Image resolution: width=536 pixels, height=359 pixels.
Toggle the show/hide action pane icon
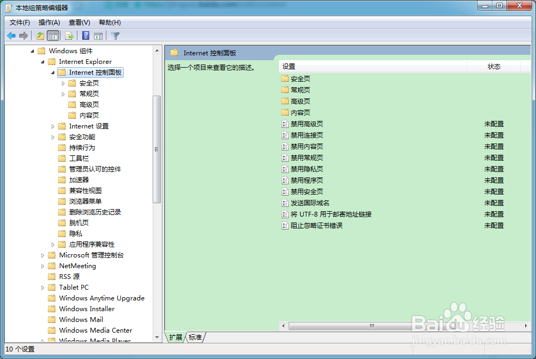[x=98, y=35]
